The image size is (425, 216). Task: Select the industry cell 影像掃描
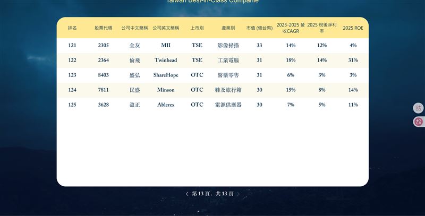(228, 45)
